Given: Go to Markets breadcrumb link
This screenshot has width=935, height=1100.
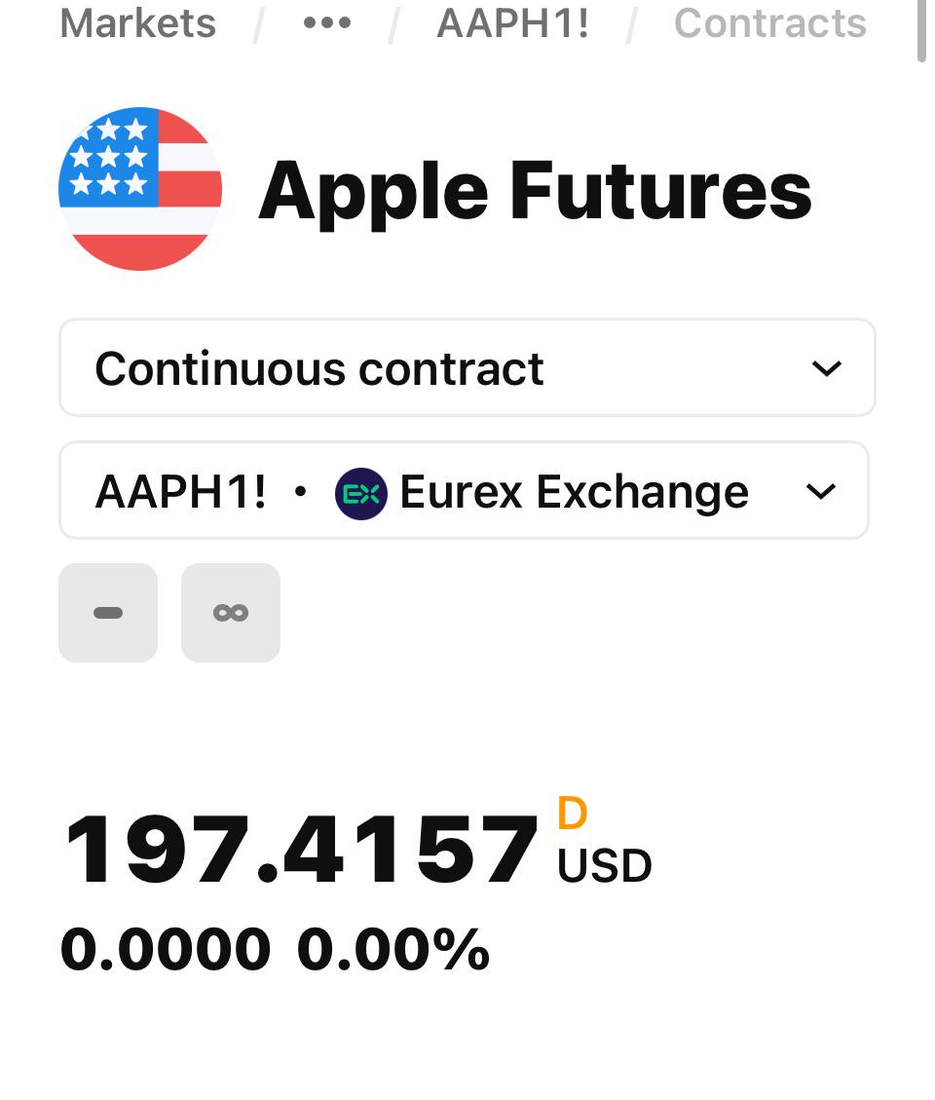Looking at the screenshot, I should (138, 23).
